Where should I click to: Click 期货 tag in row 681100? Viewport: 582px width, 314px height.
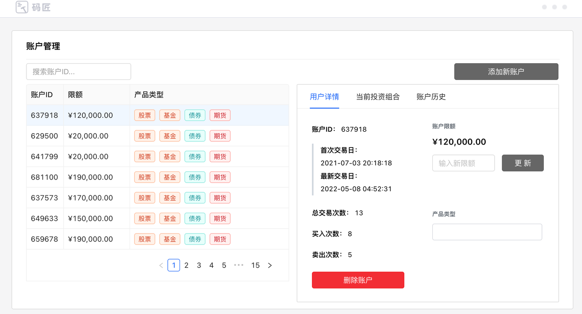(220, 177)
